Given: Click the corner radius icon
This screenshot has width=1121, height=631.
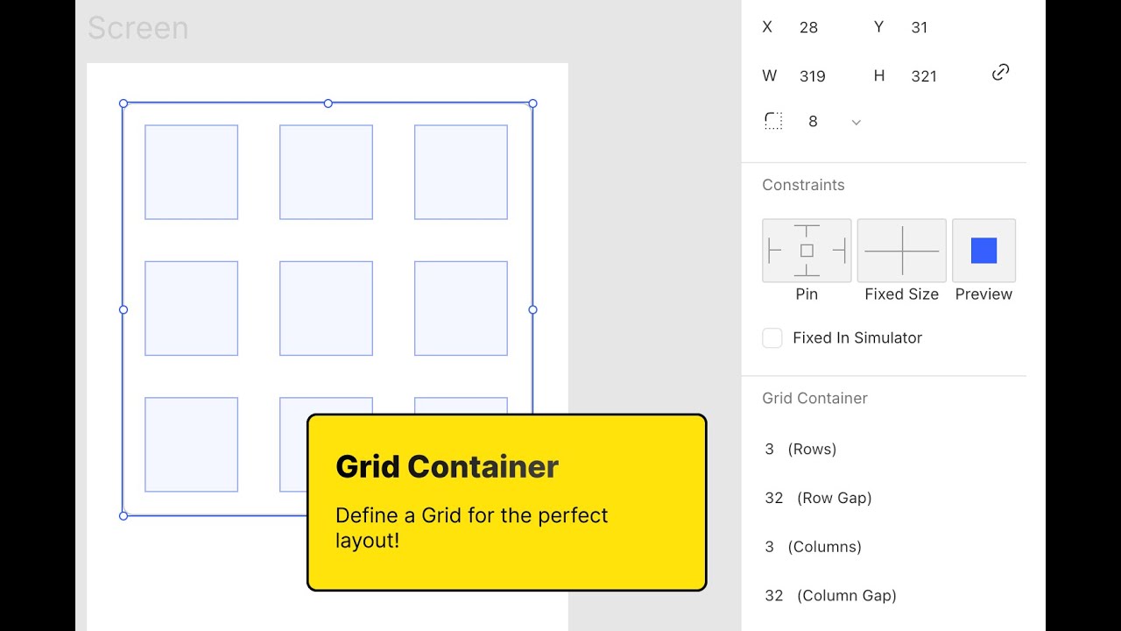Looking at the screenshot, I should [x=773, y=121].
